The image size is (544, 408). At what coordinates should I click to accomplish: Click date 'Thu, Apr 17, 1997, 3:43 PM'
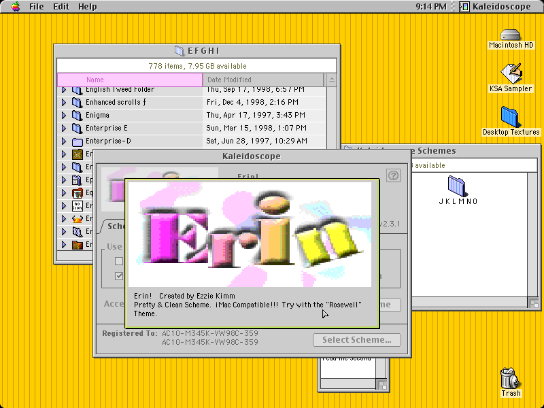click(256, 115)
